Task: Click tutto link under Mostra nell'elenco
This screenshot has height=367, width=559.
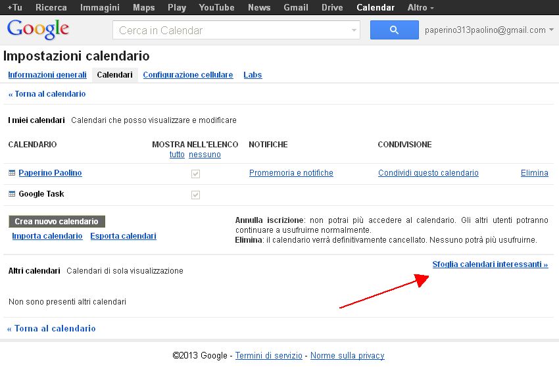Action: click(x=177, y=155)
